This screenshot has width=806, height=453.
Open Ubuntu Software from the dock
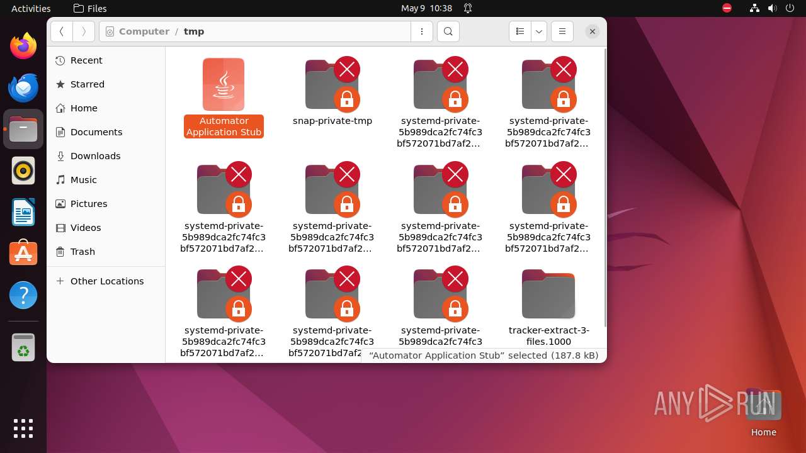[23, 254]
